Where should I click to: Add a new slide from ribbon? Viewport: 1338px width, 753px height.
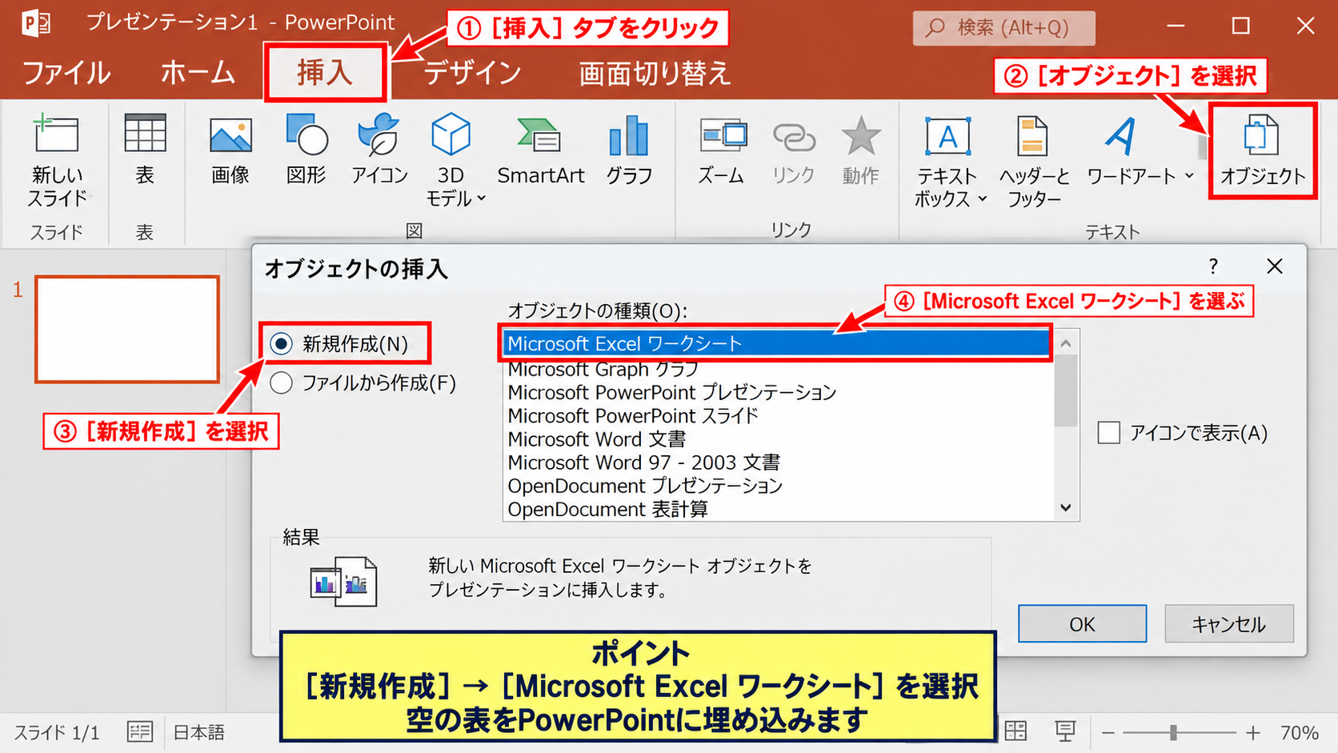(x=57, y=161)
